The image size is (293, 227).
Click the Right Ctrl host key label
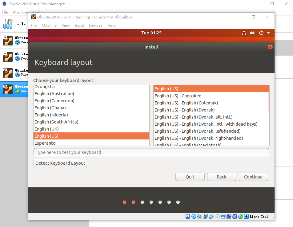pos(259,217)
